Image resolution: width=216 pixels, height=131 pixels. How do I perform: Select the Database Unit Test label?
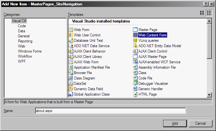pyautogui.click(x=89, y=41)
